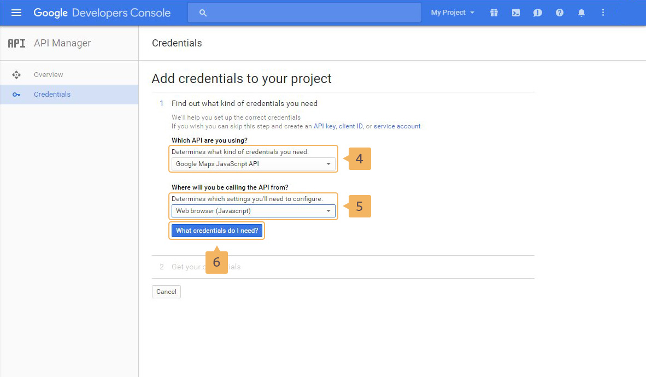Click the API Manager logo icon

click(16, 43)
